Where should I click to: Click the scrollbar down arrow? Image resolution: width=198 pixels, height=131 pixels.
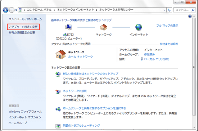pos(194,127)
